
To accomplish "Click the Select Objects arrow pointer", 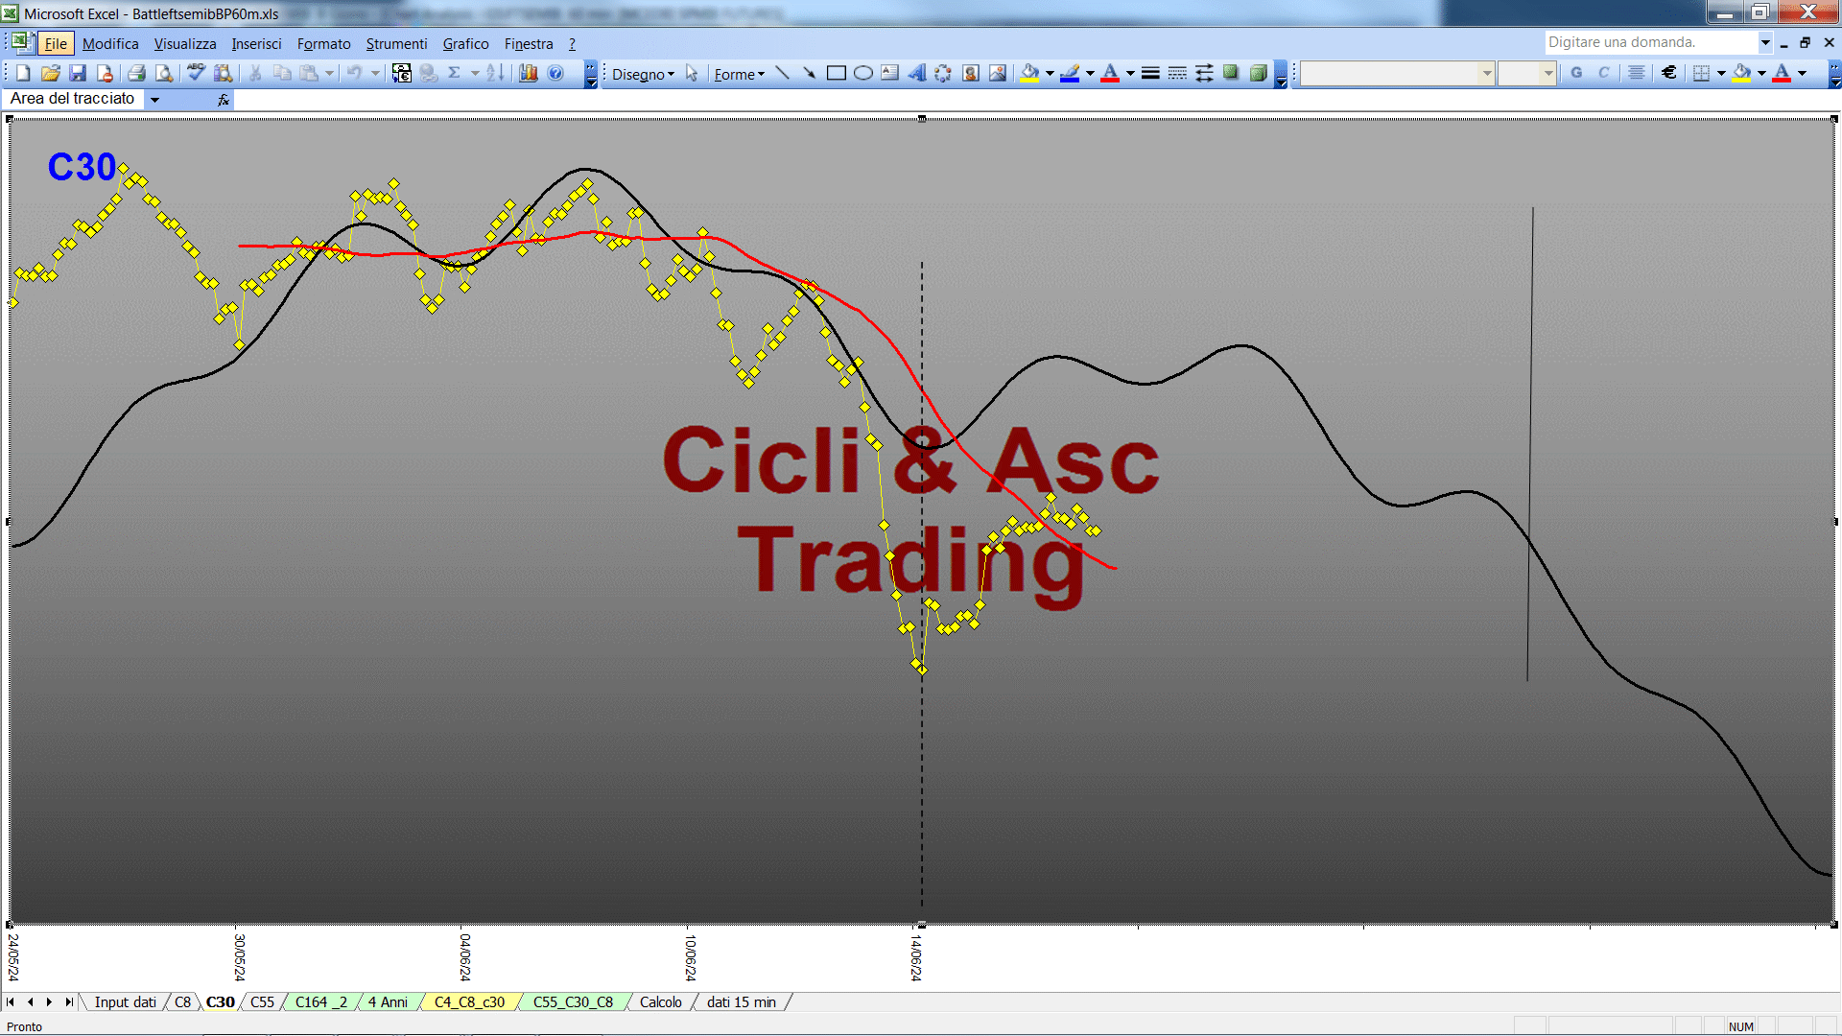I will (x=692, y=73).
